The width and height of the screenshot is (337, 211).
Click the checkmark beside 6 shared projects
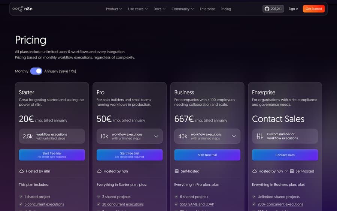point(176,197)
